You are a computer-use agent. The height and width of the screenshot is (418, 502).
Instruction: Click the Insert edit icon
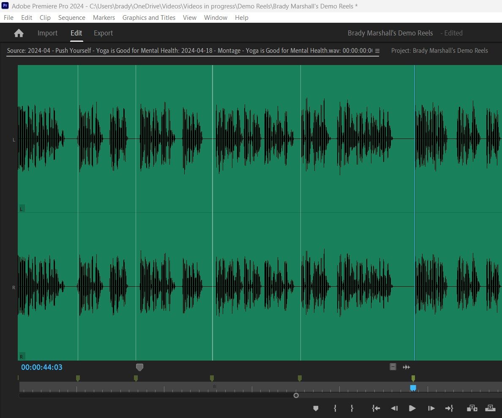(x=472, y=408)
